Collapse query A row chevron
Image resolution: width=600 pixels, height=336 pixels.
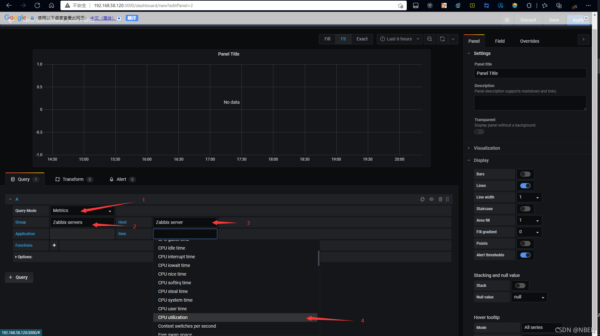click(10, 199)
